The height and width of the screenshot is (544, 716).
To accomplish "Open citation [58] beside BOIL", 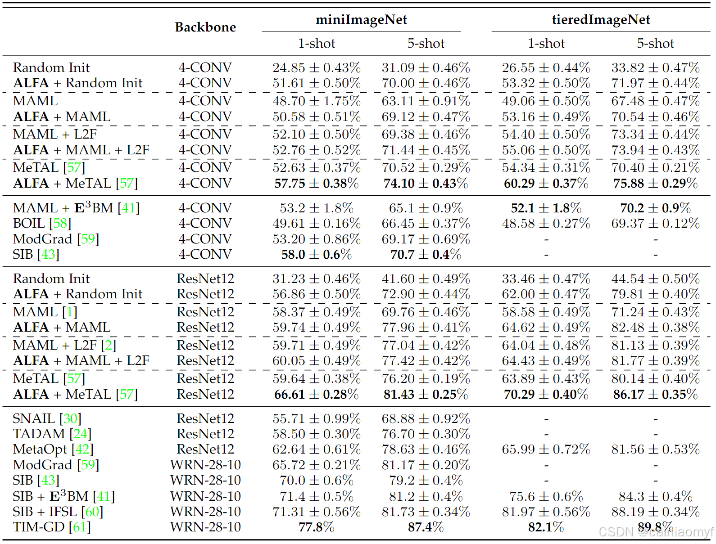I will click(x=60, y=223).
